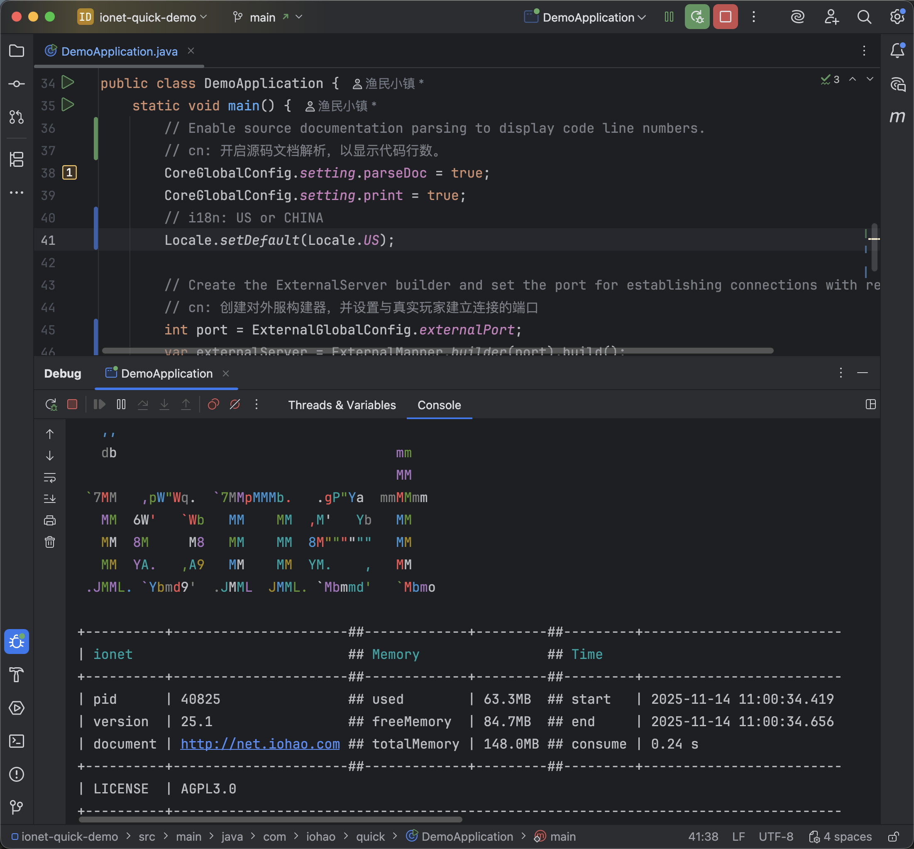This screenshot has width=914, height=849.
Task: Click View Breakpoints icon in debug toolbar
Action: pyautogui.click(x=213, y=404)
